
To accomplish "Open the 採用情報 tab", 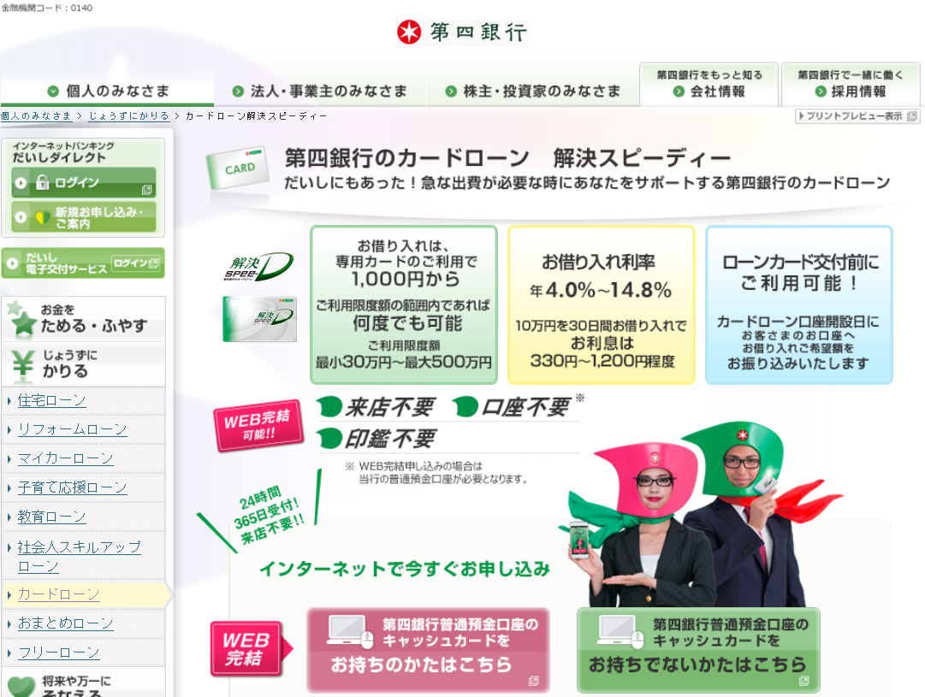I will coord(850,85).
